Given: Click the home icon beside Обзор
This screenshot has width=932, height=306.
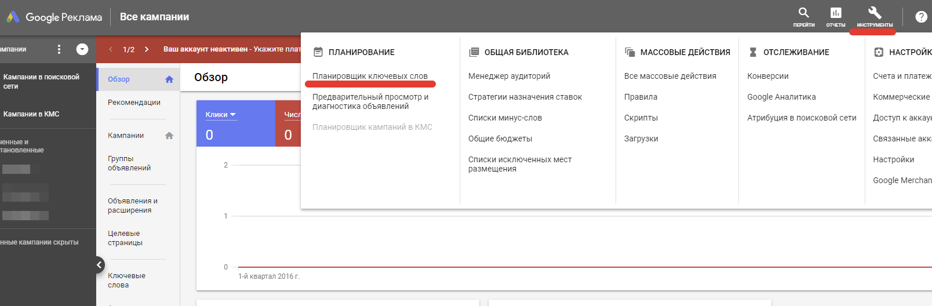Looking at the screenshot, I should 169,79.
